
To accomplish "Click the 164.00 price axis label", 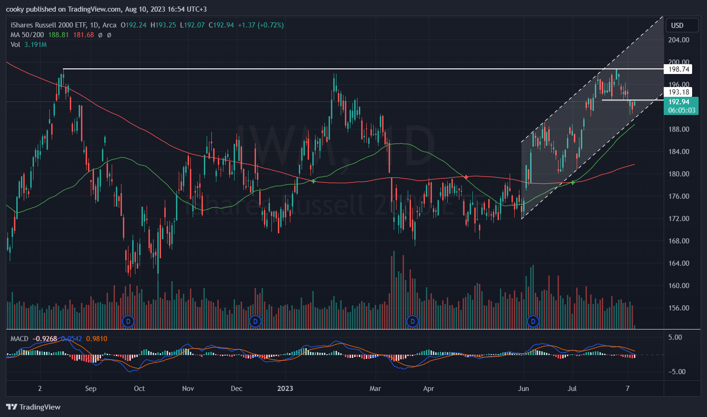I will click(679, 263).
